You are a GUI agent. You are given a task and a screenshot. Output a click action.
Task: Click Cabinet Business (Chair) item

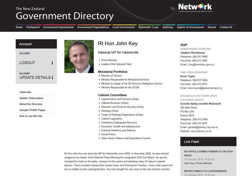(x=115, y=103)
